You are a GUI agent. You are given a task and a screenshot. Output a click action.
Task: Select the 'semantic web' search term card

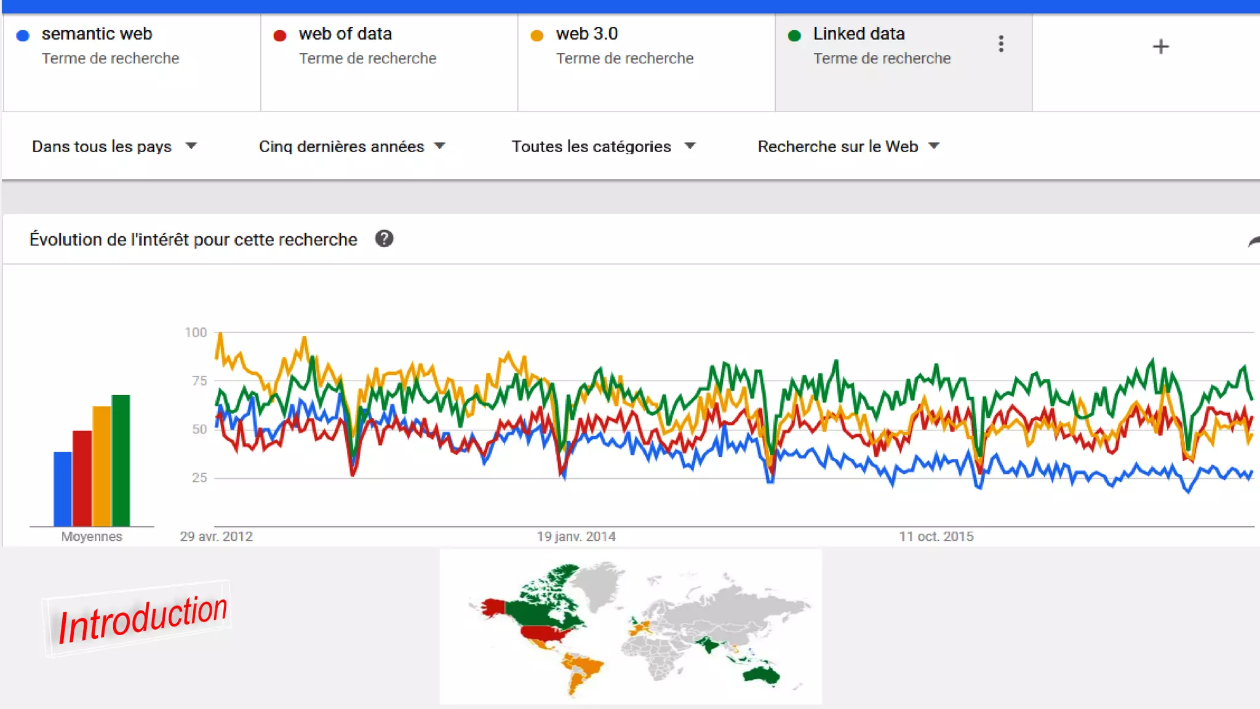click(132, 62)
